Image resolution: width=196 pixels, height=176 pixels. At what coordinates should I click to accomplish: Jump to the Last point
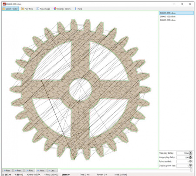52,170
